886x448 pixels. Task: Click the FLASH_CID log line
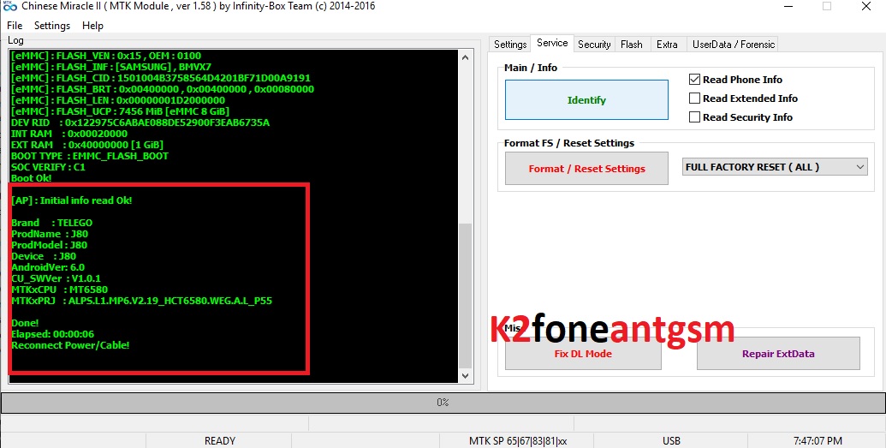tap(161, 78)
